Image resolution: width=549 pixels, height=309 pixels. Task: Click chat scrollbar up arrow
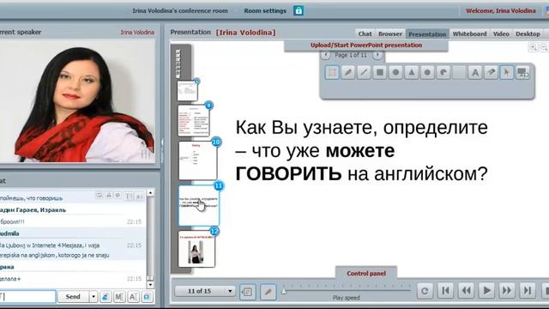150,192
